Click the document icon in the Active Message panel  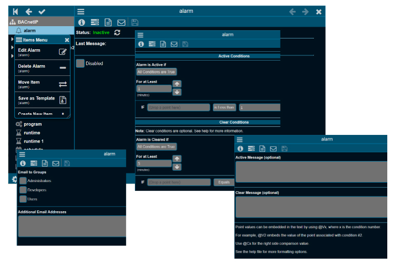(262, 148)
